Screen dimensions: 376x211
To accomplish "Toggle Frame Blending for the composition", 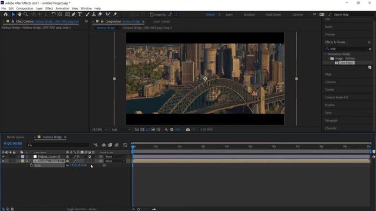I will [x=110, y=145].
